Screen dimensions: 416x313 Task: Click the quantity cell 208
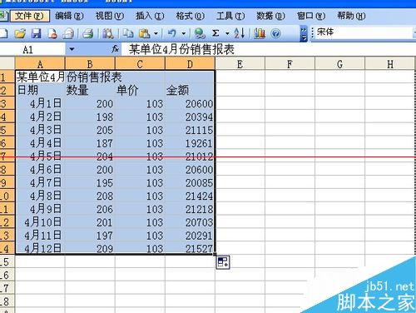90,196
